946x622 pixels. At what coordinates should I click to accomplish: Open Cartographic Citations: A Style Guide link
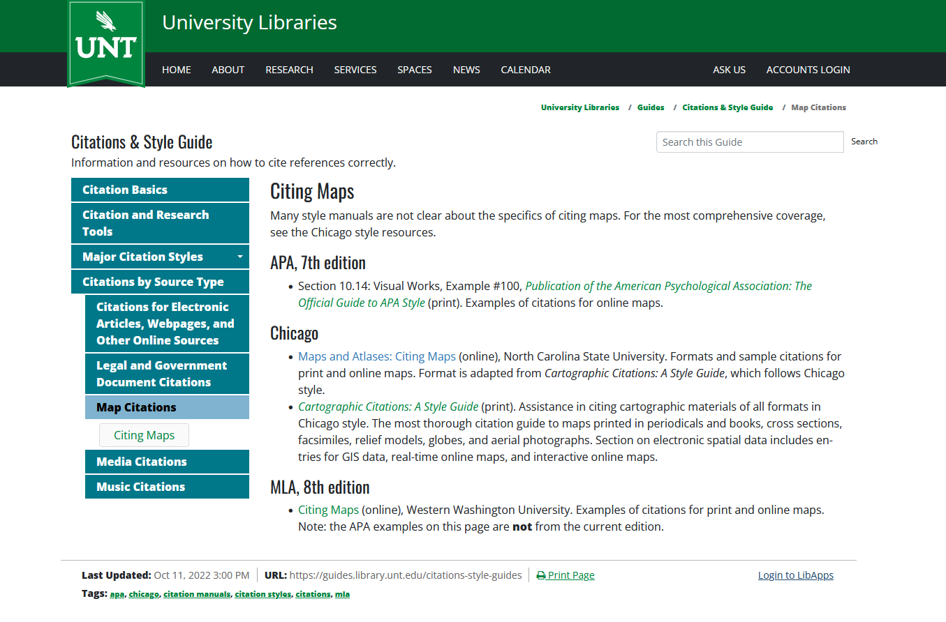pyautogui.click(x=388, y=407)
